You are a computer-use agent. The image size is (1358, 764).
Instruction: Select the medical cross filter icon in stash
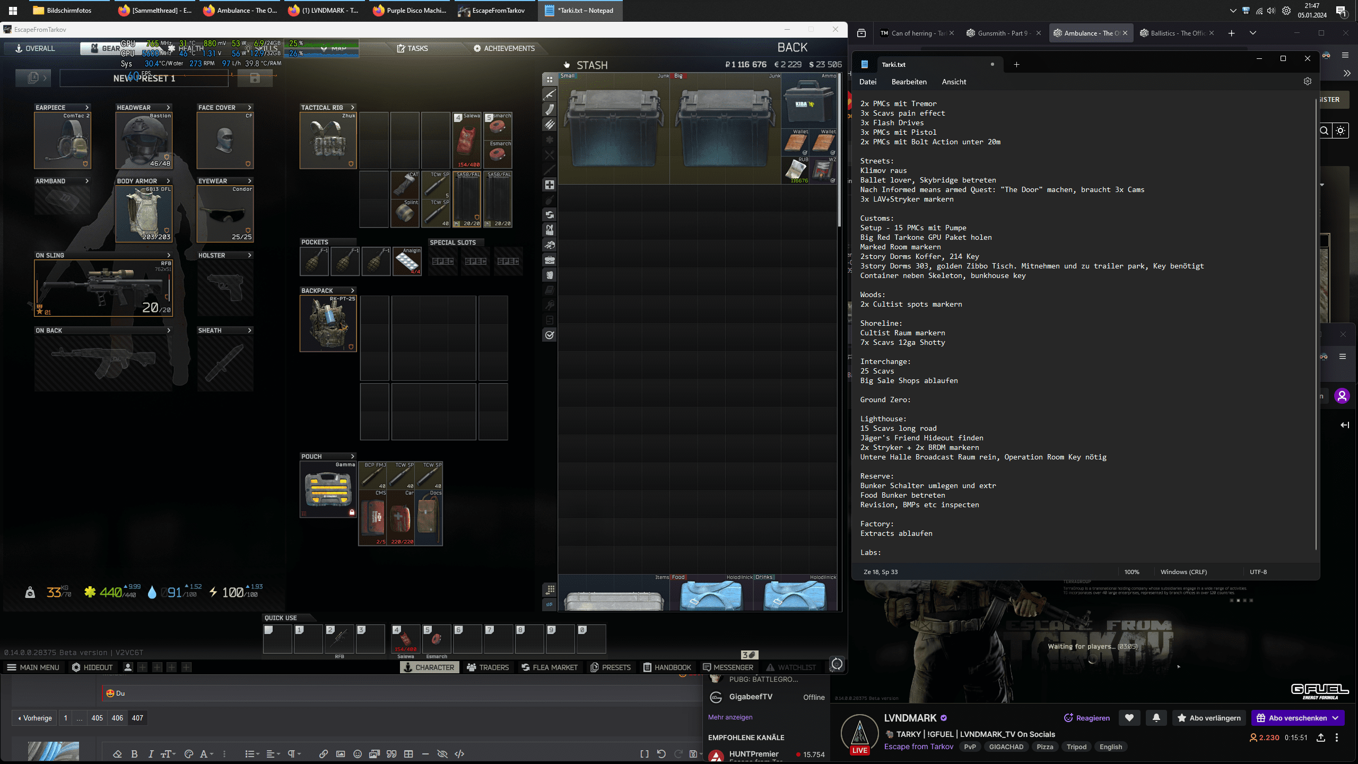pyautogui.click(x=550, y=185)
